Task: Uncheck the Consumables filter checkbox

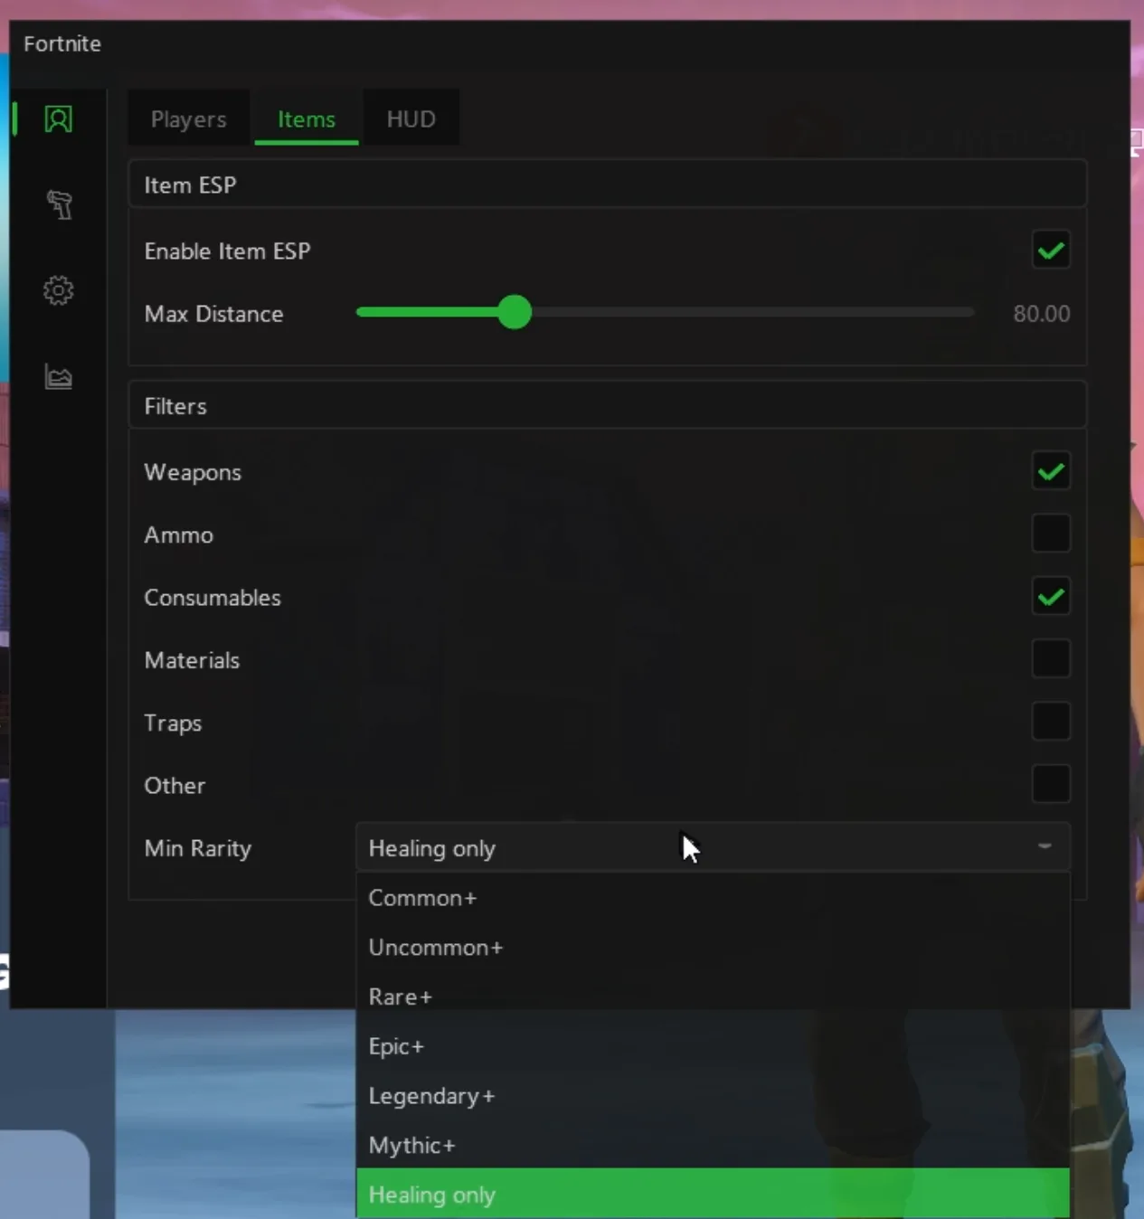Action: tap(1051, 597)
